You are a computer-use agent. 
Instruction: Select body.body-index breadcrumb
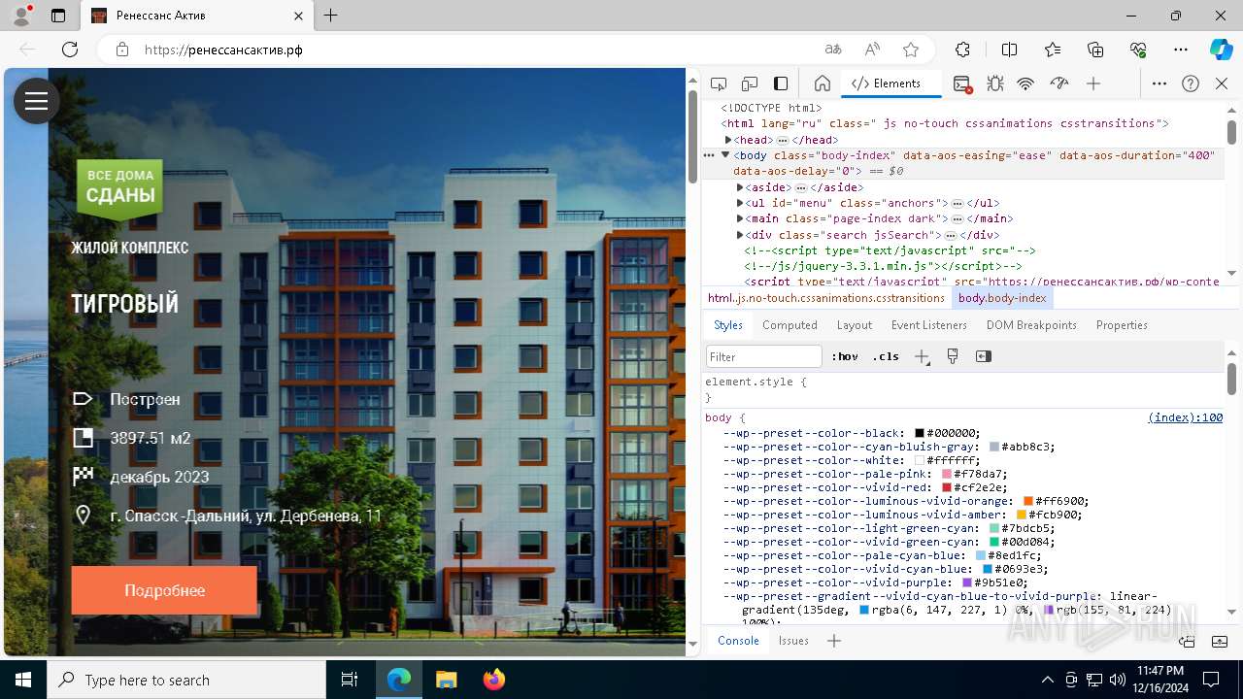(1002, 298)
